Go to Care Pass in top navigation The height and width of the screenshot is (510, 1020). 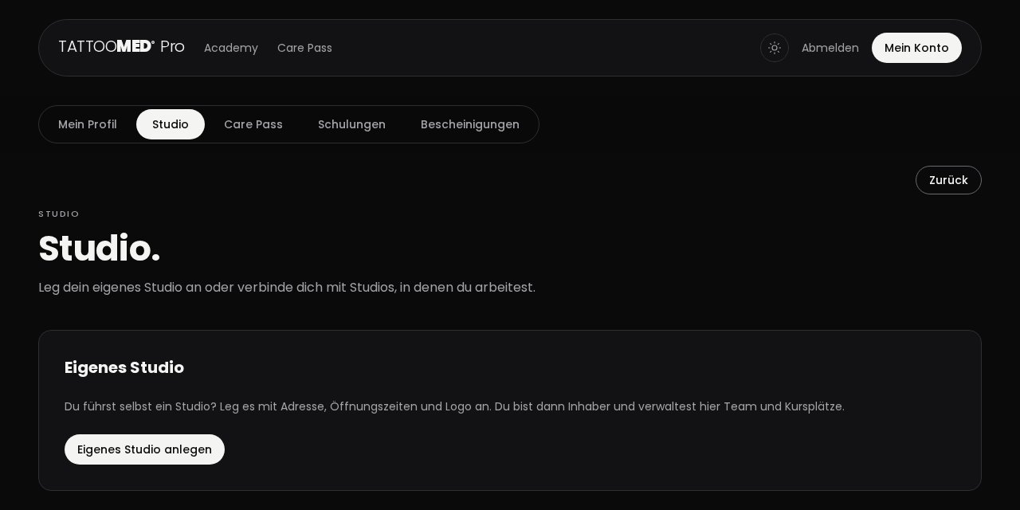coord(304,48)
